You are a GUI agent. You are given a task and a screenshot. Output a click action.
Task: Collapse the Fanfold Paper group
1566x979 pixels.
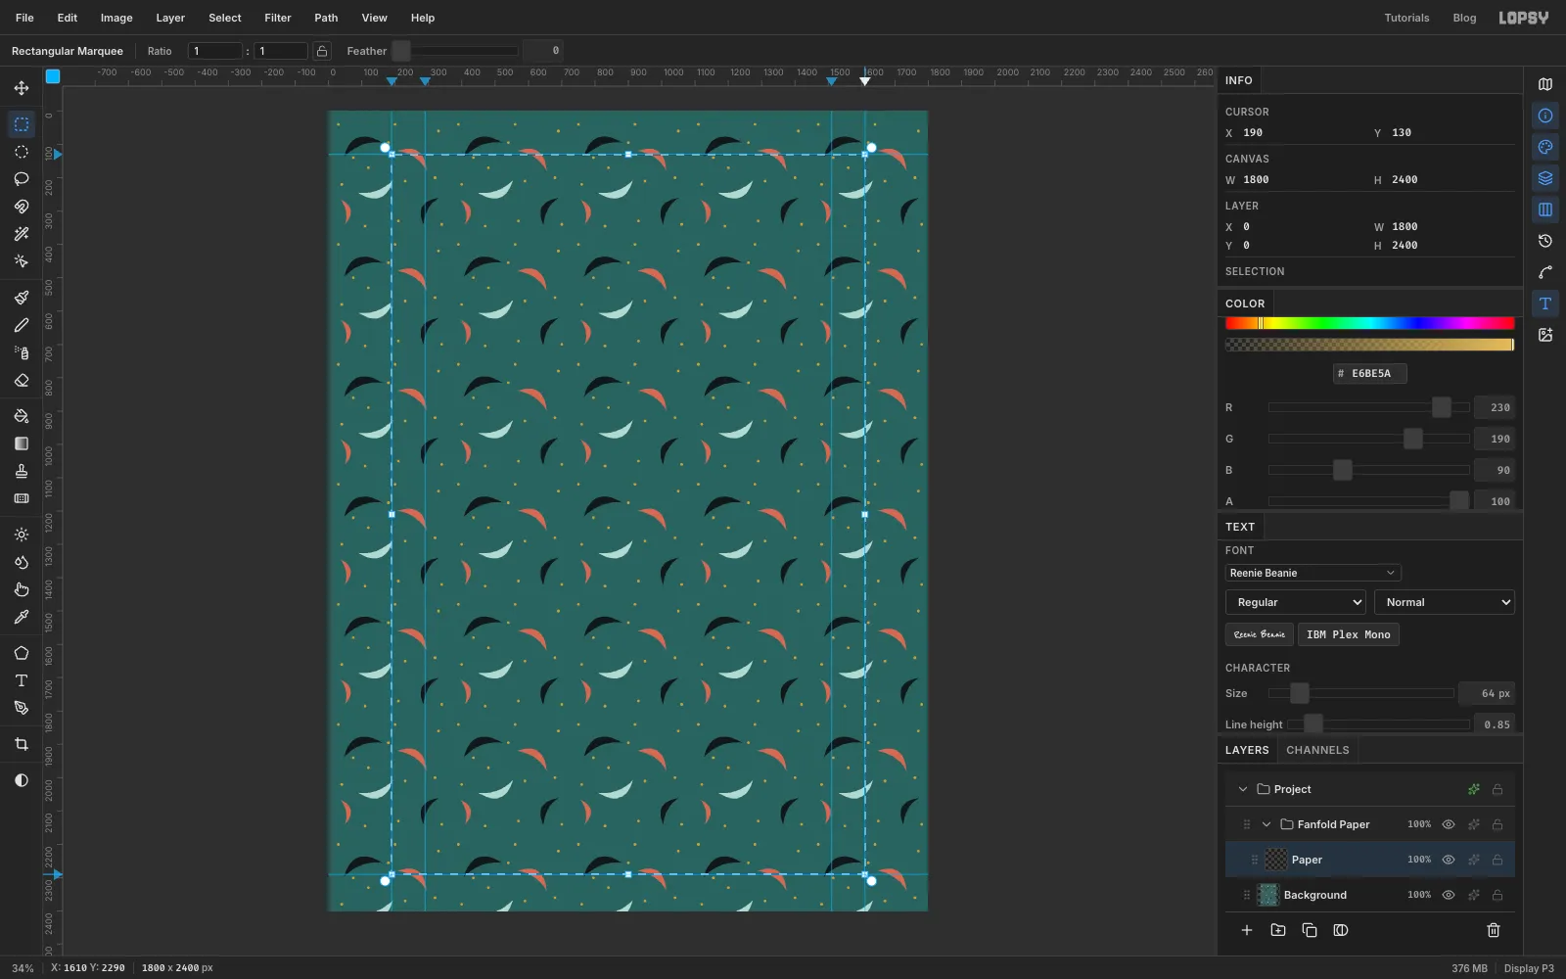click(1267, 824)
